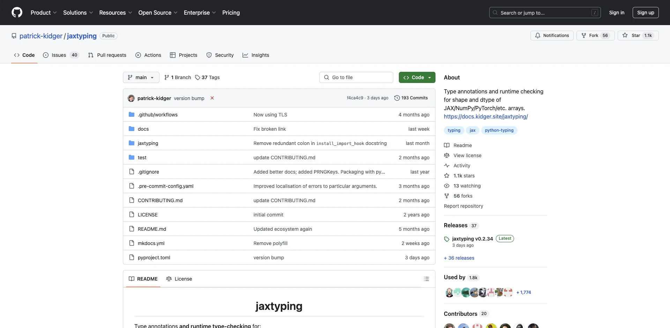Open the 'Fix broken link' commit message

click(269, 129)
